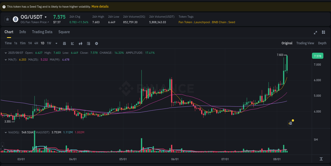Open the date range calendar icon
This screenshot has width=331, height=166.
(x=64, y=43)
